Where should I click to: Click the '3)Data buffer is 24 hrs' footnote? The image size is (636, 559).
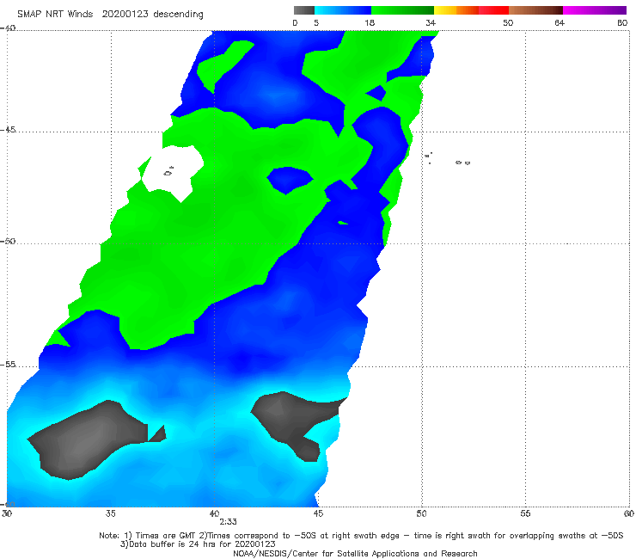198,544
